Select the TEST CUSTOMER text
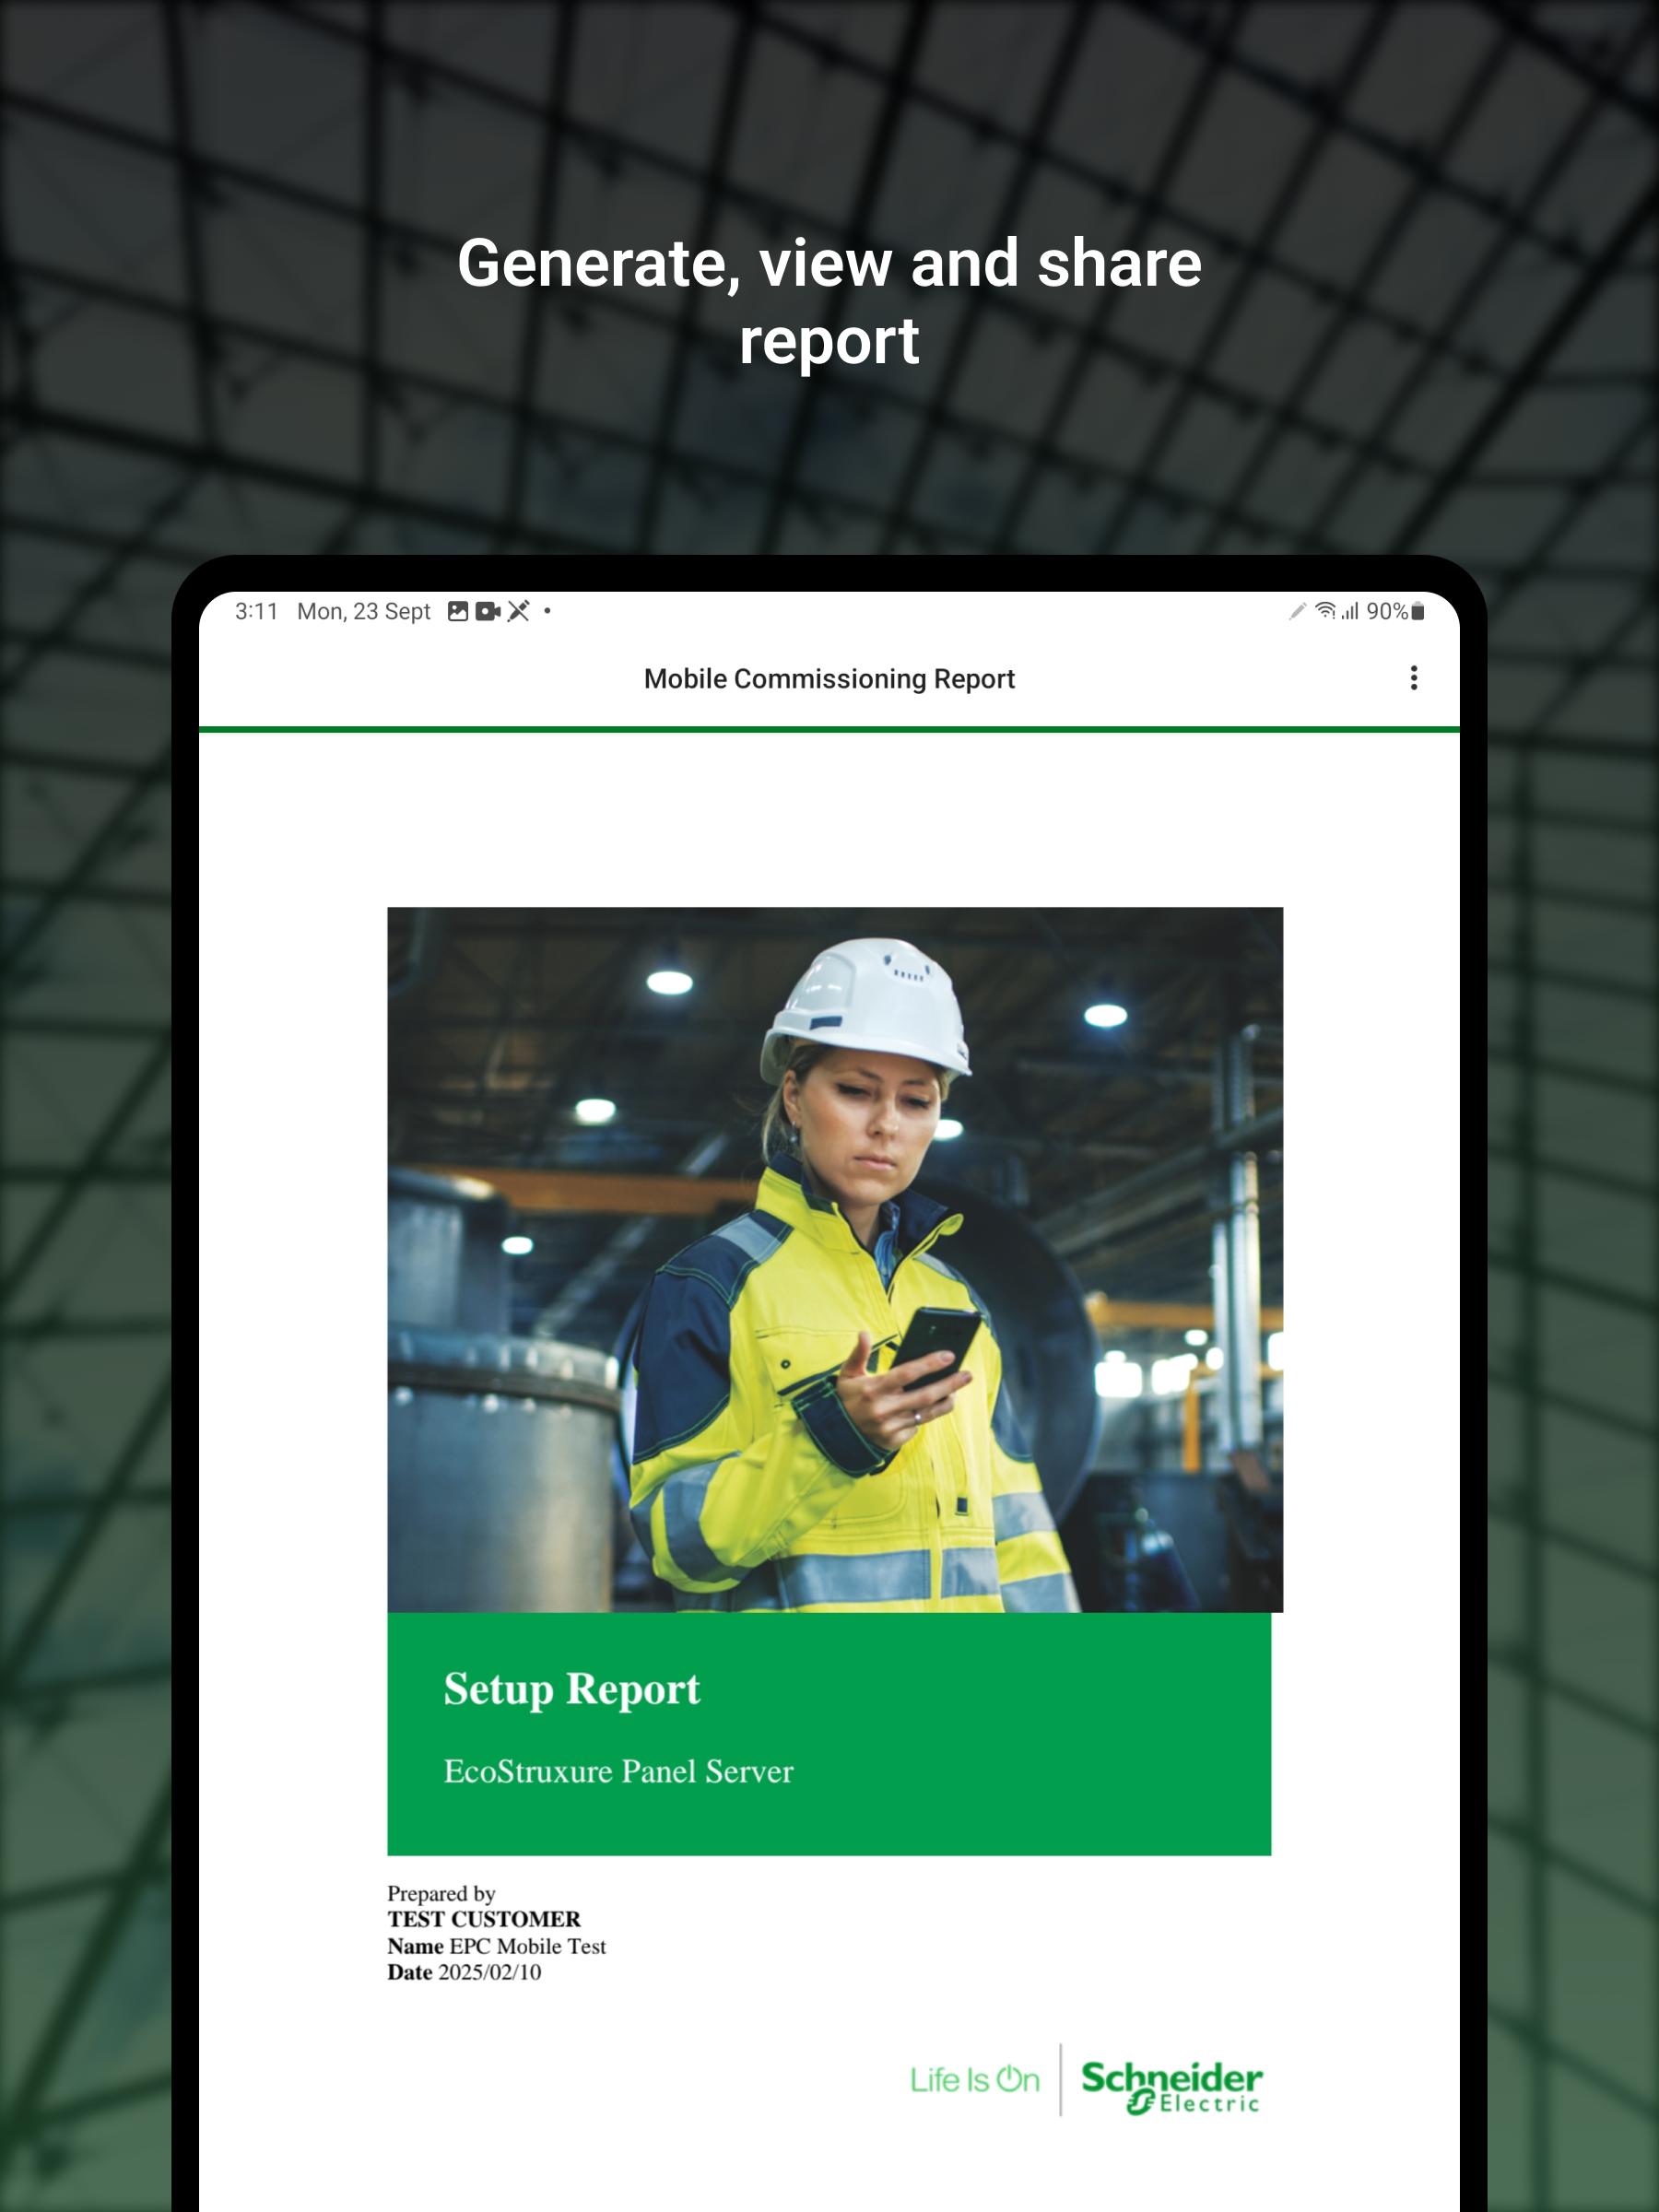Image resolution: width=1659 pixels, height=2212 pixels. click(484, 1919)
